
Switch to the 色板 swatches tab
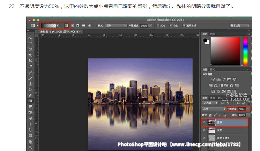pos(213,34)
